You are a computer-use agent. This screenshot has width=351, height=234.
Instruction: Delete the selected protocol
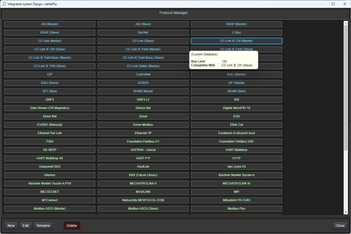tap(72, 225)
